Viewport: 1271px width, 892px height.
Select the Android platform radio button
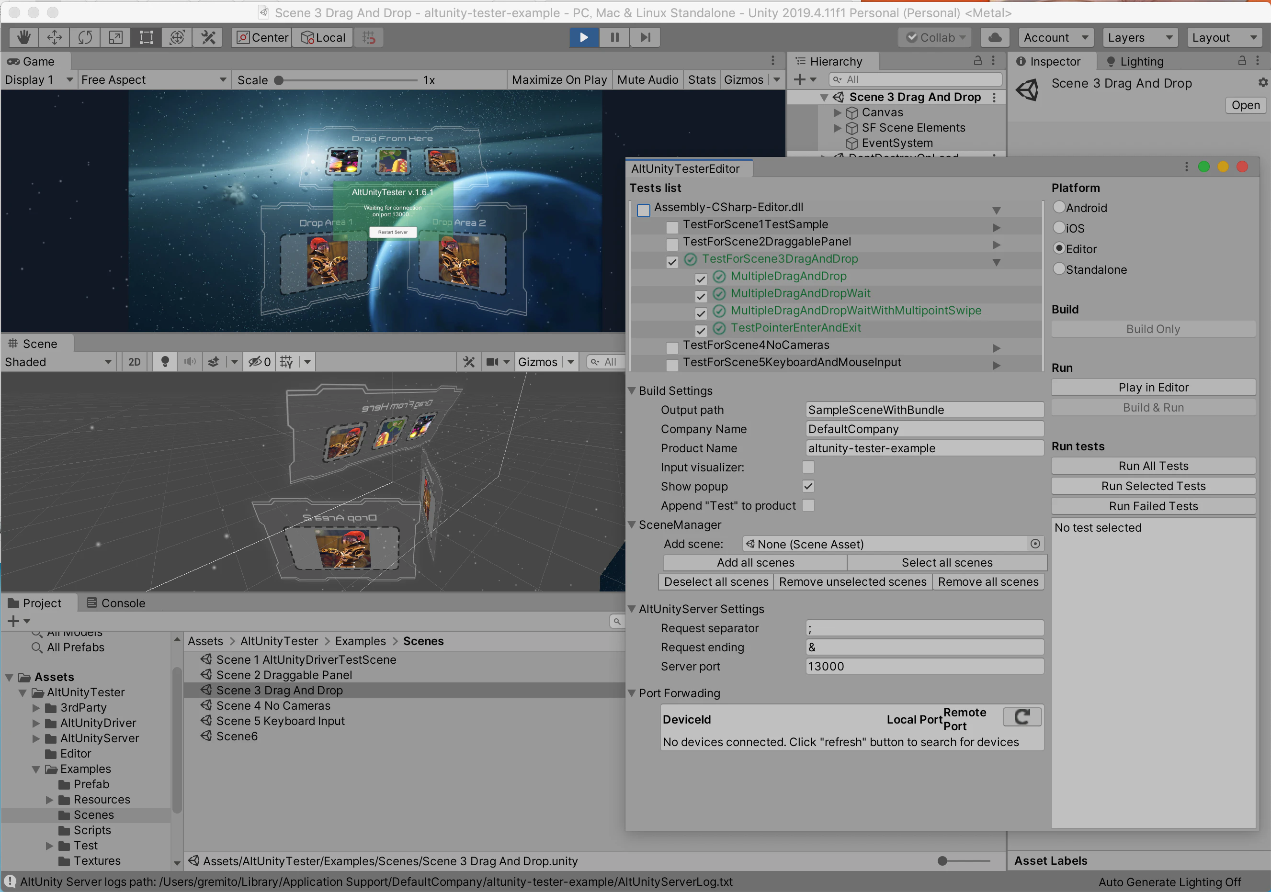pyautogui.click(x=1059, y=207)
